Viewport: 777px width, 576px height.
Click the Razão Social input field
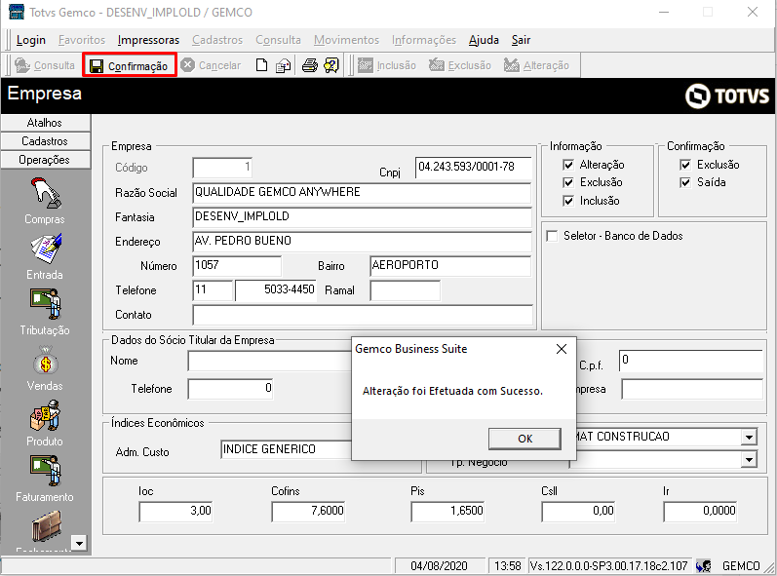tap(362, 193)
